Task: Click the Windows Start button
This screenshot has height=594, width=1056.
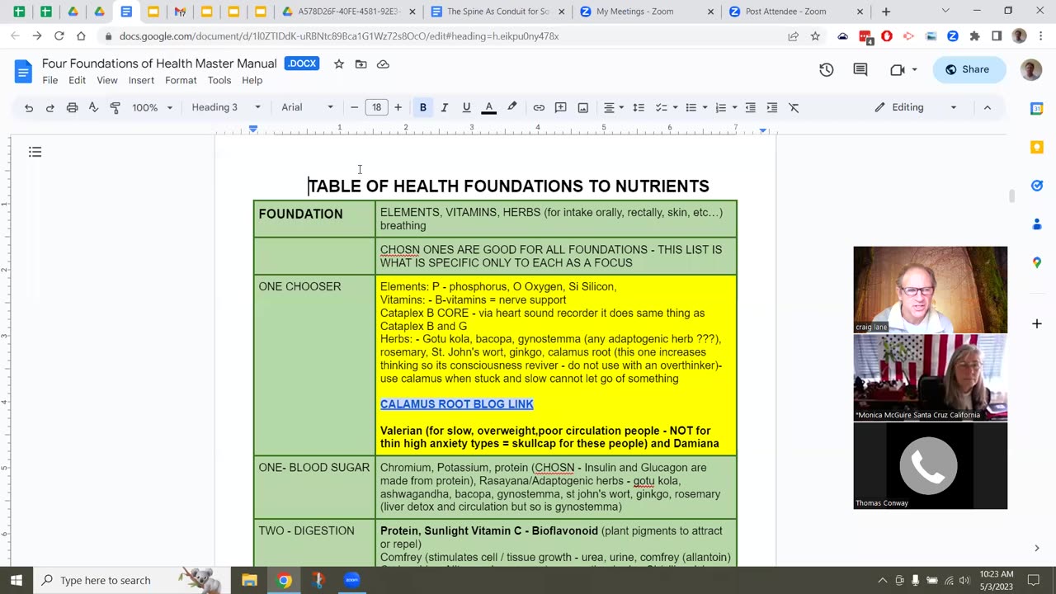Action: [x=16, y=580]
